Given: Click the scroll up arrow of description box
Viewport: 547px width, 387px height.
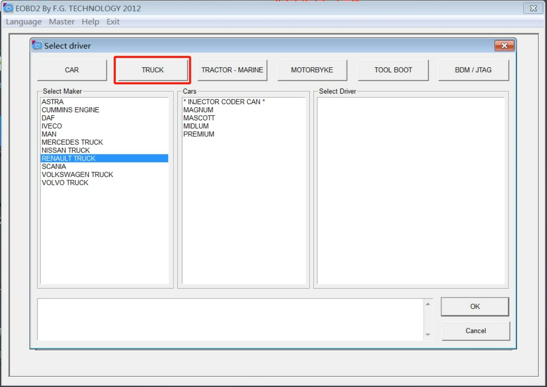Looking at the screenshot, I should click(428, 304).
